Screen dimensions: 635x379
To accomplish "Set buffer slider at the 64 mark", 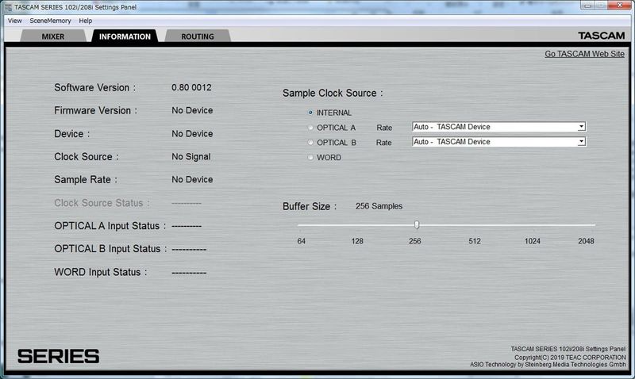I will pos(302,225).
